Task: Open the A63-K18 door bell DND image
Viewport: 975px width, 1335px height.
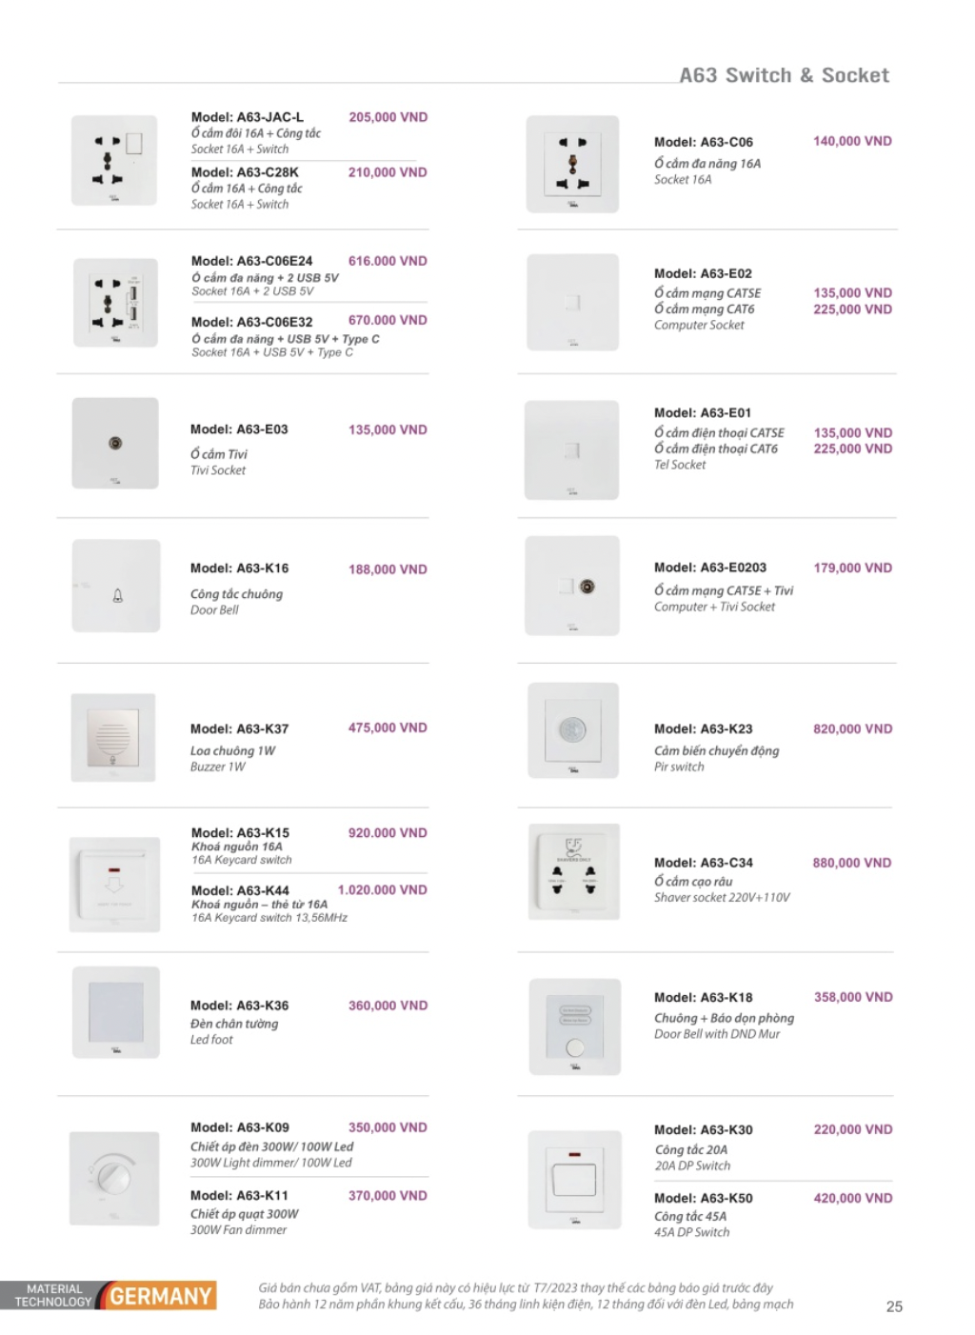Action: [x=574, y=1026]
